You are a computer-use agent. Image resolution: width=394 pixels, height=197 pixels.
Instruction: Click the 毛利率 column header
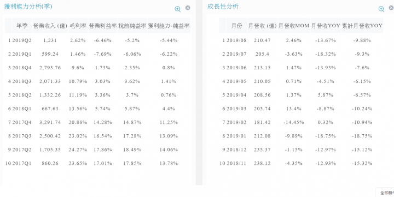(78, 26)
